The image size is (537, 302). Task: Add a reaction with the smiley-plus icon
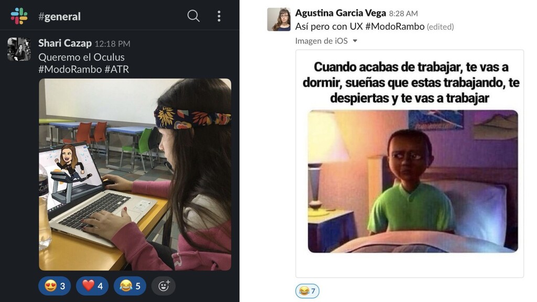pos(164,286)
